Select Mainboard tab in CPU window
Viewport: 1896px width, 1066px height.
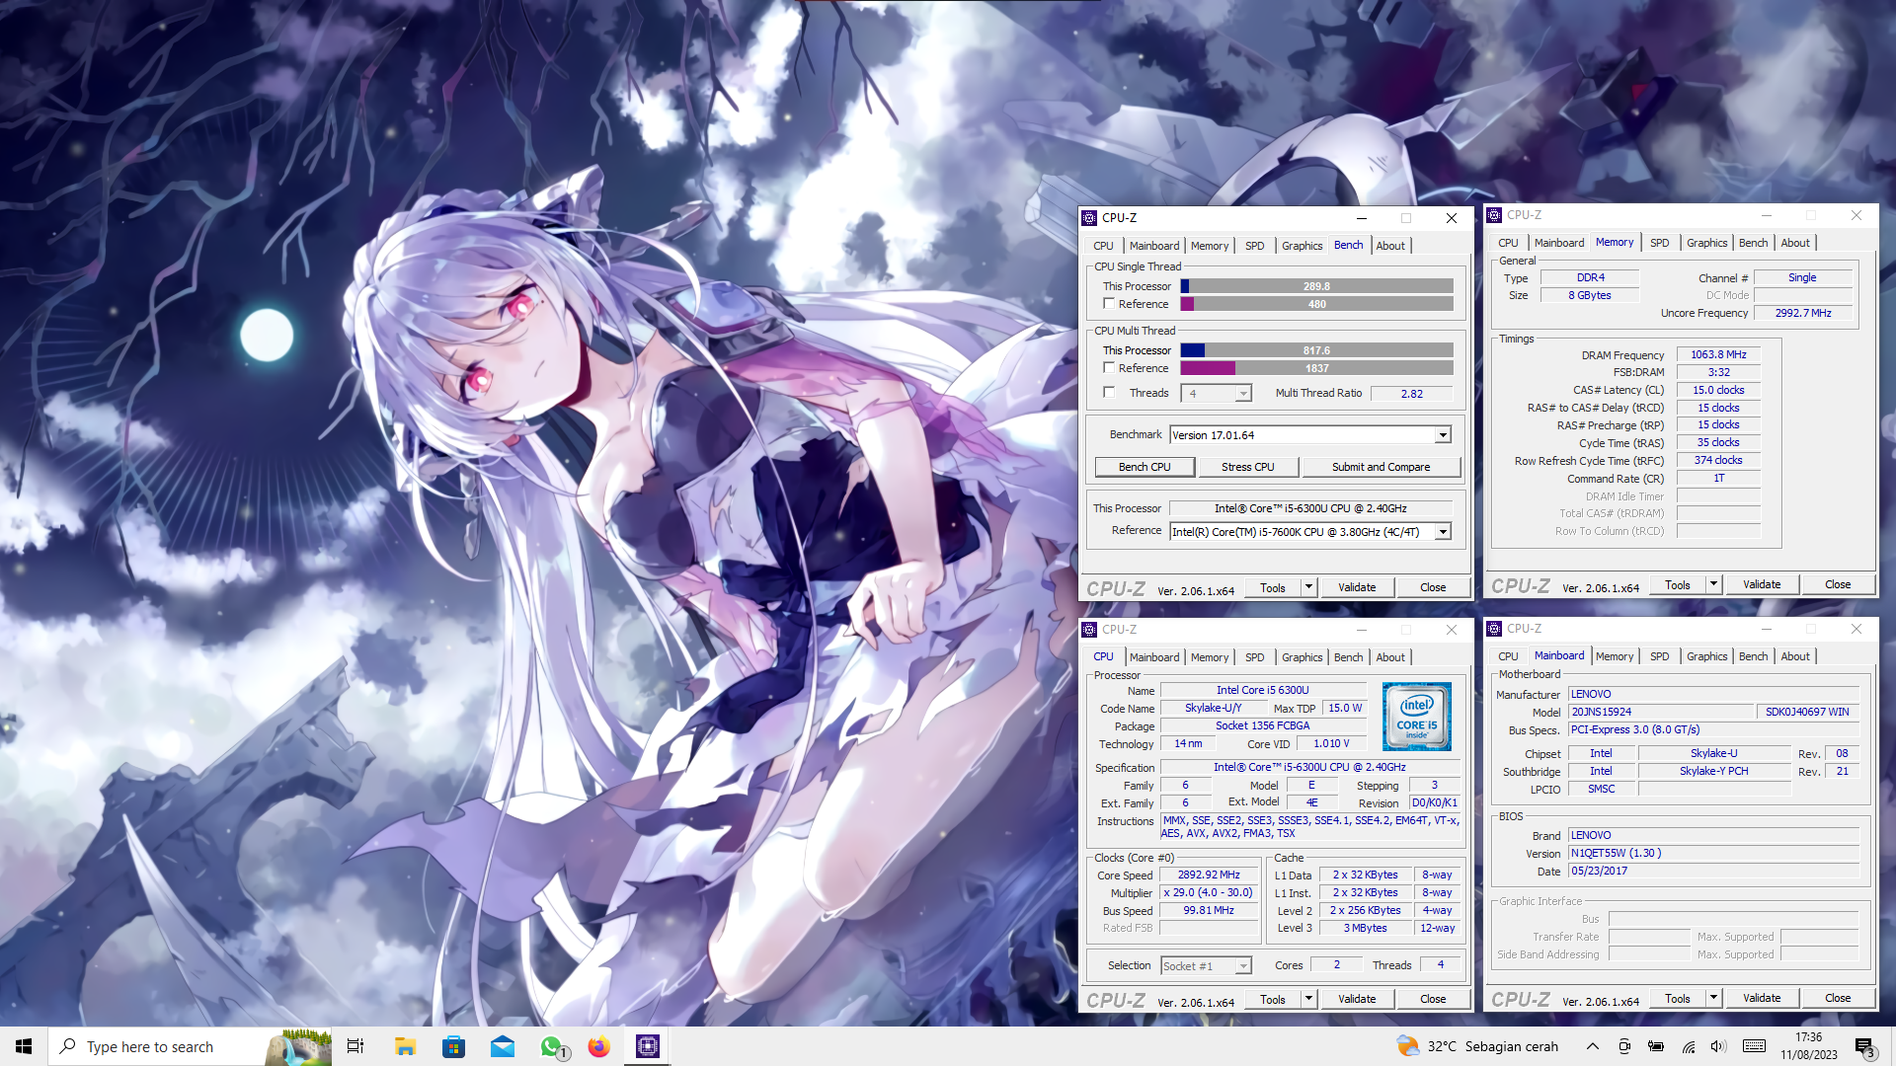(1154, 657)
